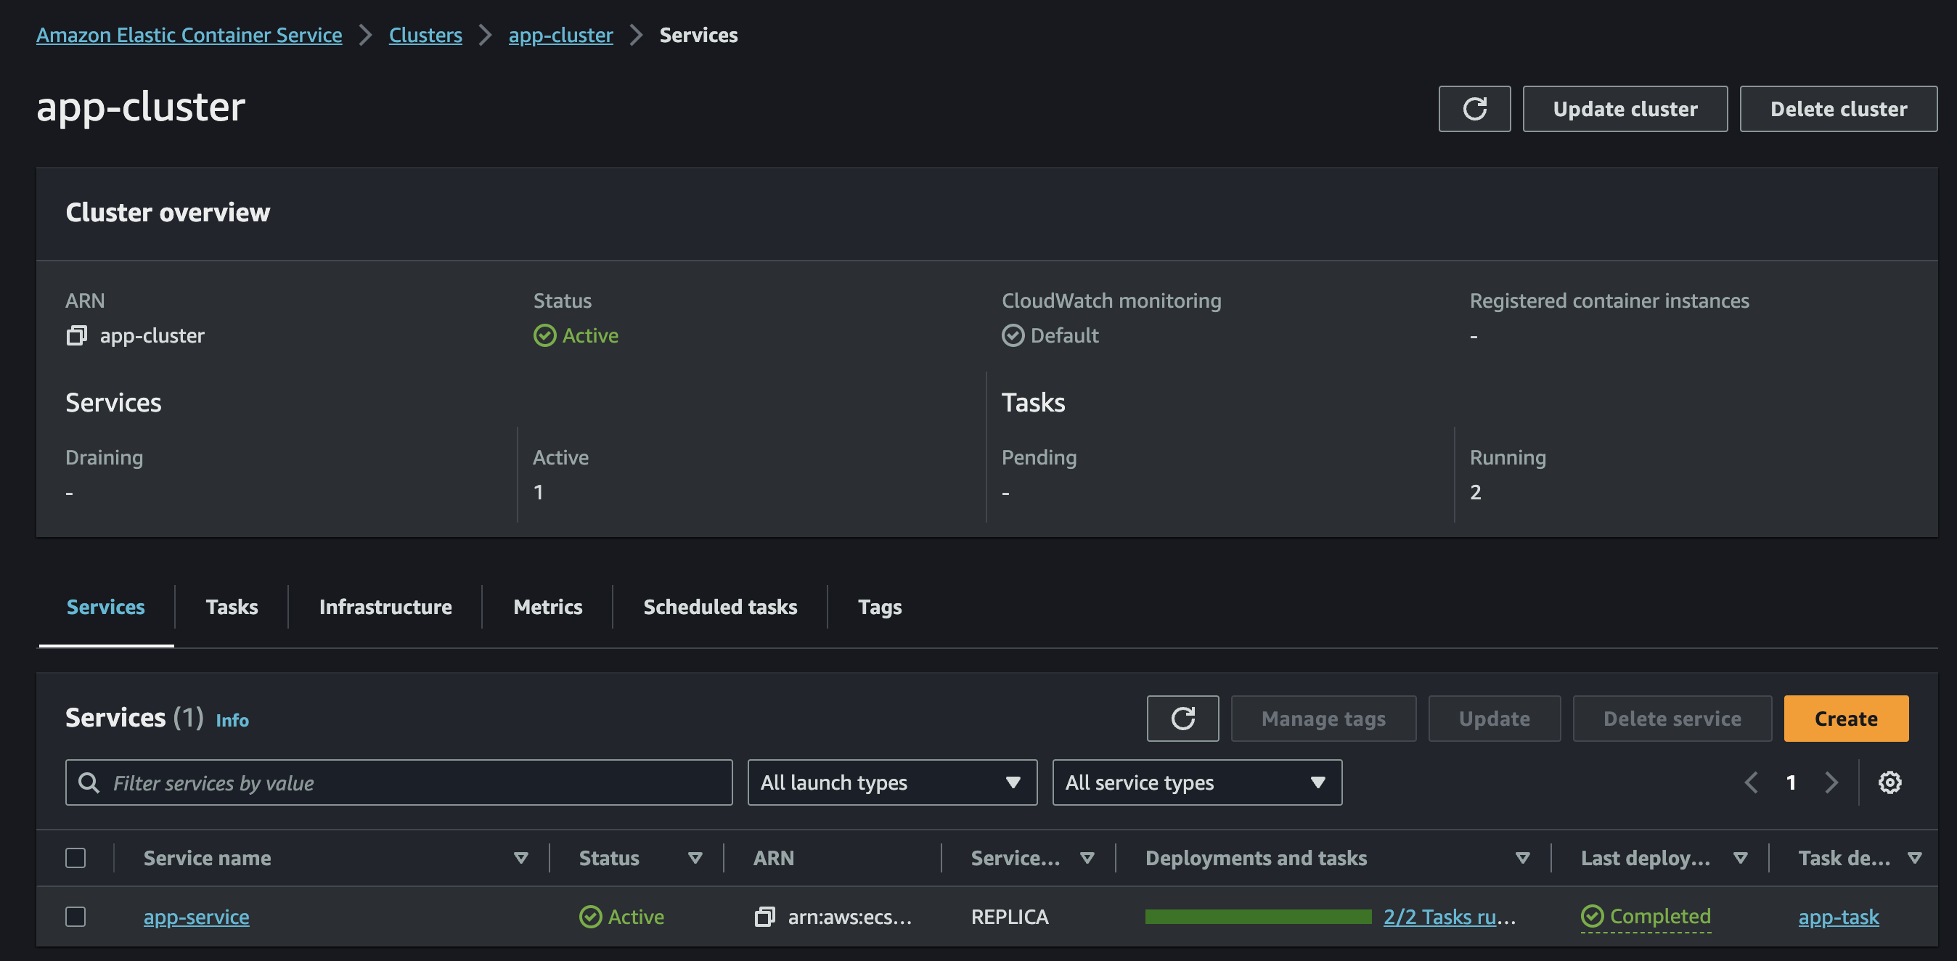Screen dimensions: 1957x961
Task: Refresh the Services list
Action: click(x=1183, y=718)
